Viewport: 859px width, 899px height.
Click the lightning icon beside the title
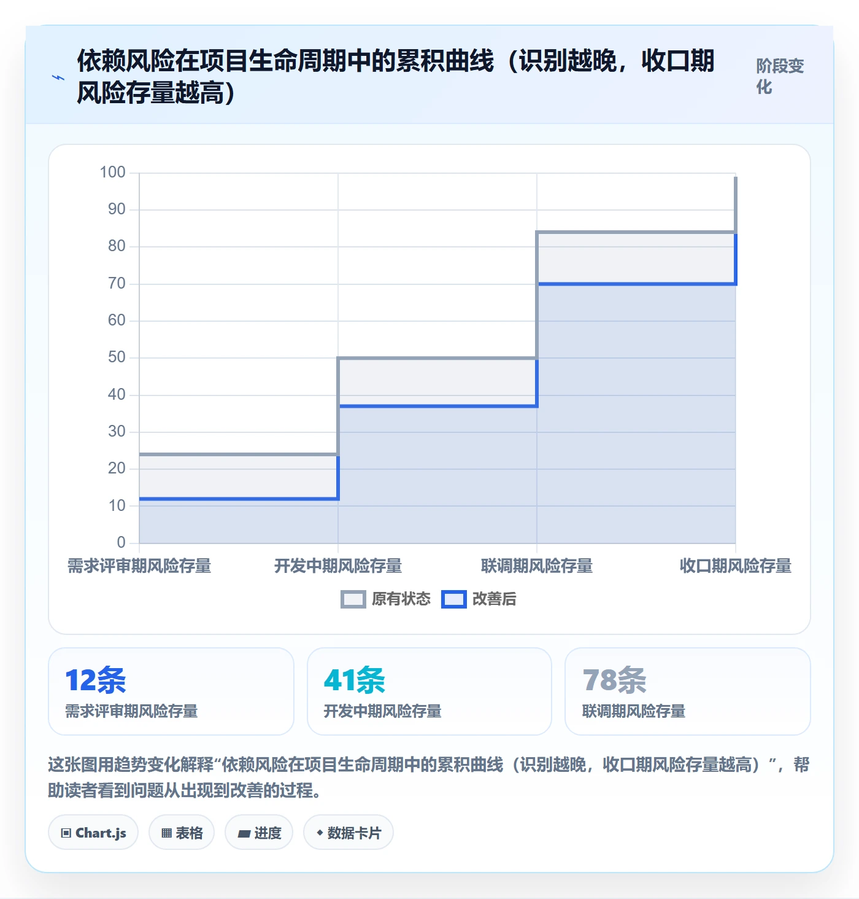(x=58, y=77)
